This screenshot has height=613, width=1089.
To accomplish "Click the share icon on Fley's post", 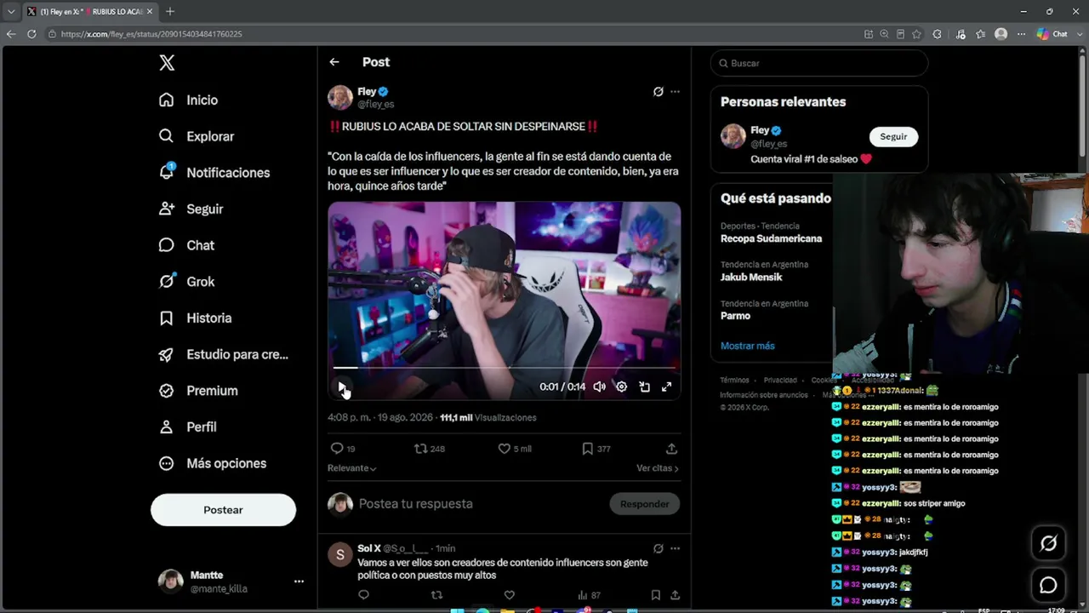I will click(671, 449).
